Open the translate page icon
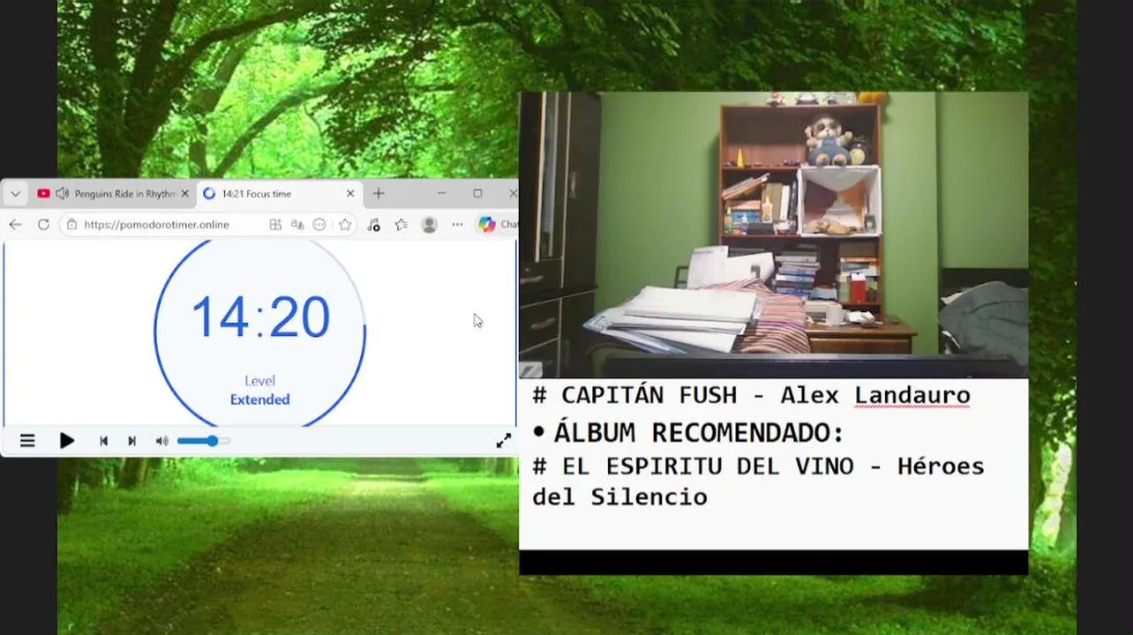Image resolution: width=1133 pixels, height=635 pixels. 297,225
